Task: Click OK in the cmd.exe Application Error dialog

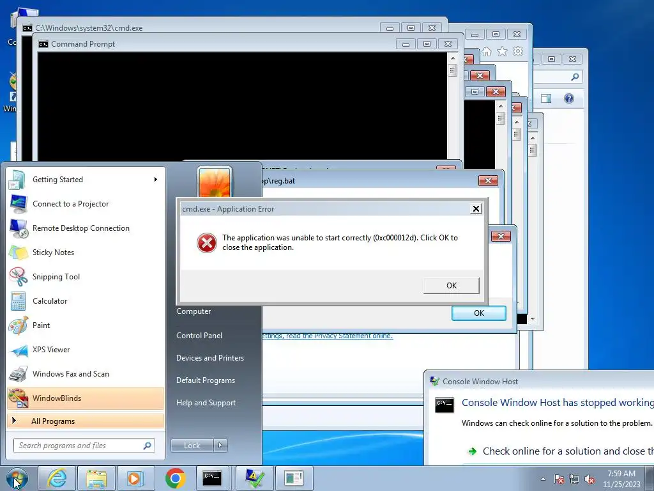Action: [x=452, y=286]
